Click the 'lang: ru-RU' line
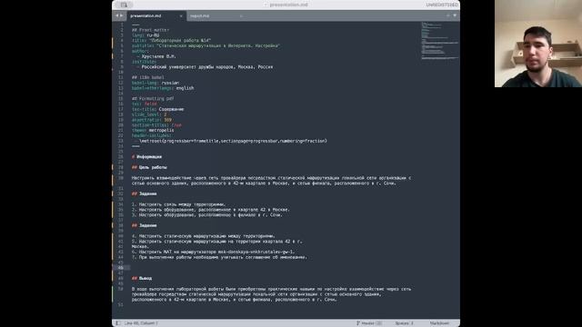 [x=145, y=35]
